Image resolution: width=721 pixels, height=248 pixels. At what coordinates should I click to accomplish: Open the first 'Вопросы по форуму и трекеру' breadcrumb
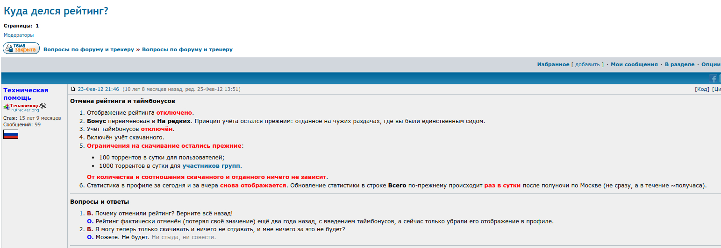tap(89, 49)
